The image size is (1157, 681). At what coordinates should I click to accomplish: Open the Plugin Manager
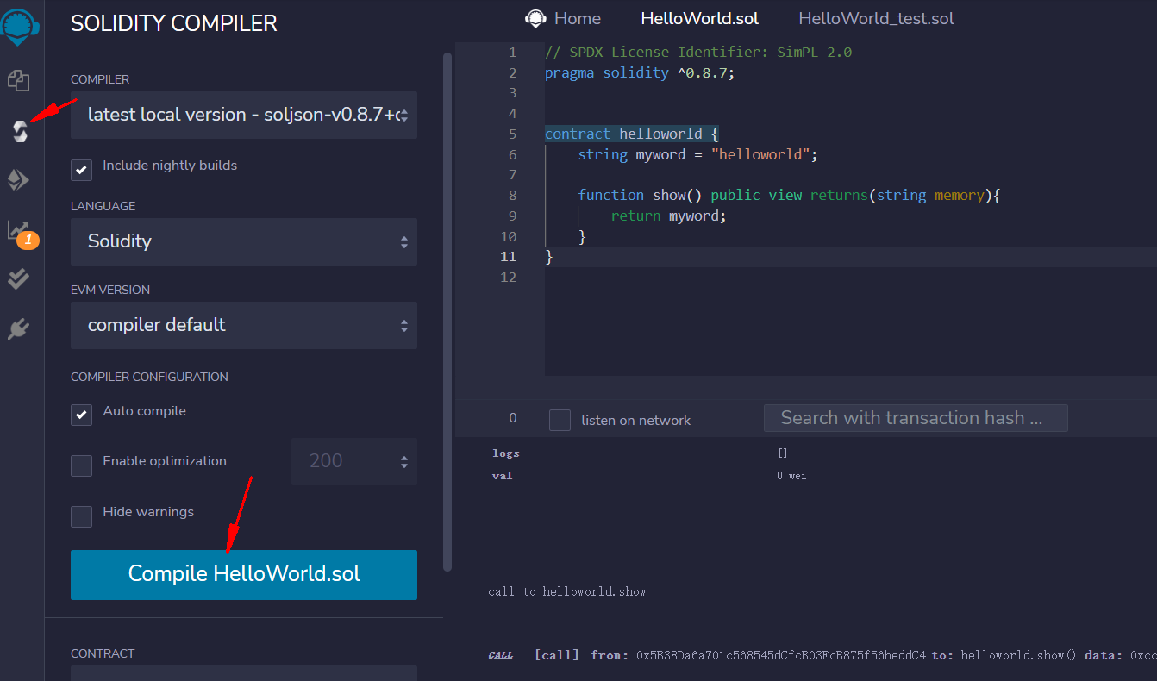tap(18, 328)
